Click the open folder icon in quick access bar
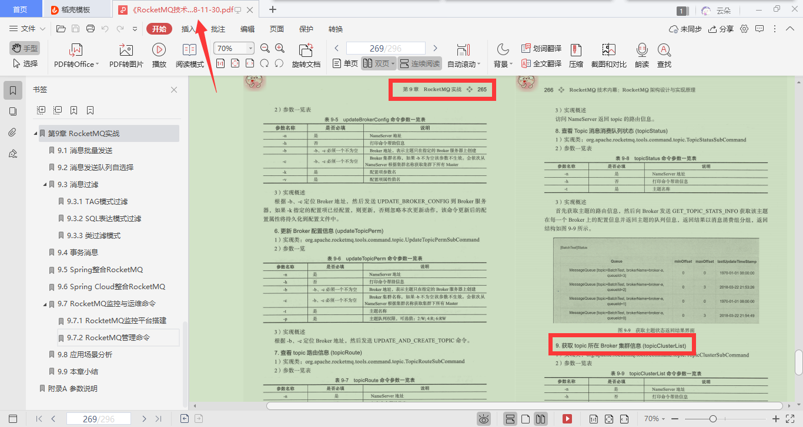Viewport: 803px width, 427px height. [61, 29]
